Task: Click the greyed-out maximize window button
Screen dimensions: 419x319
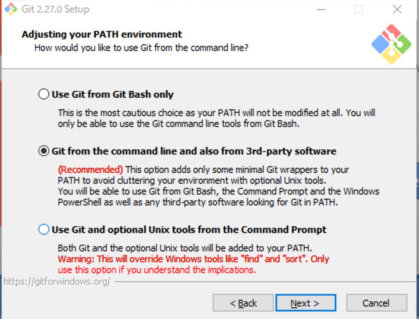Action: 359,9
